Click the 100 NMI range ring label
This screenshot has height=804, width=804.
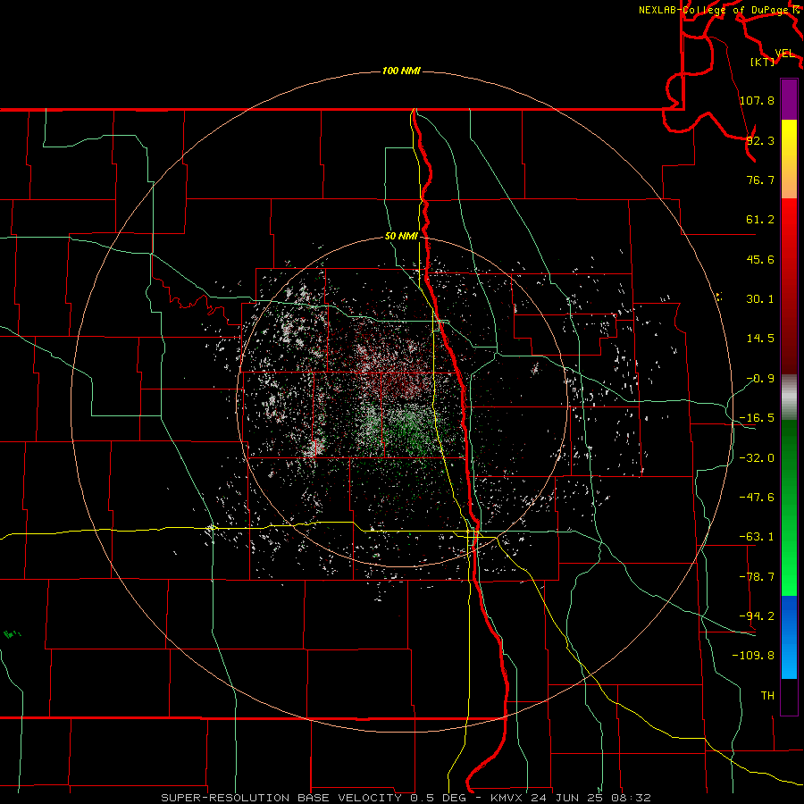click(x=401, y=71)
